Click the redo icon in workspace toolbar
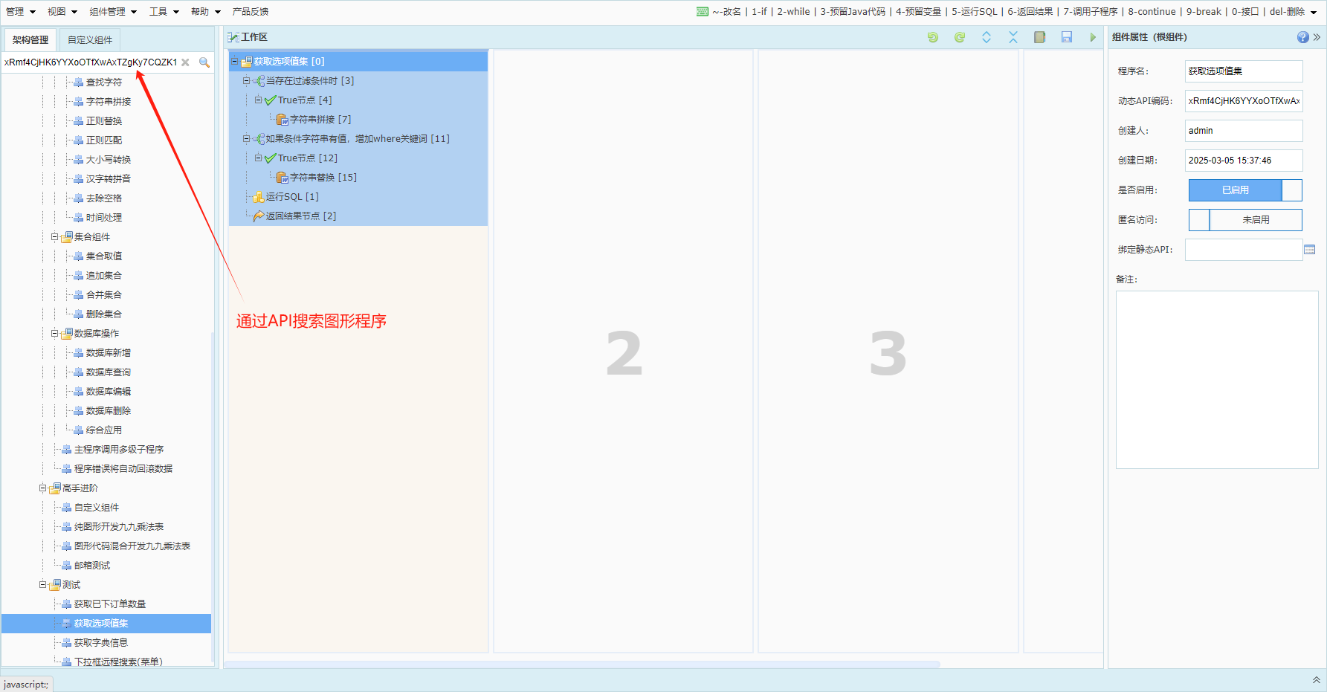The height and width of the screenshot is (692, 1327). click(x=960, y=37)
